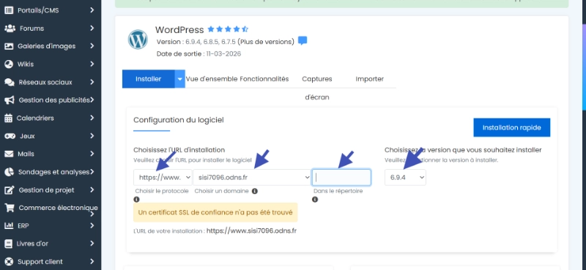
Task: Click the SSL certificate warning message
Action: pos(215,212)
